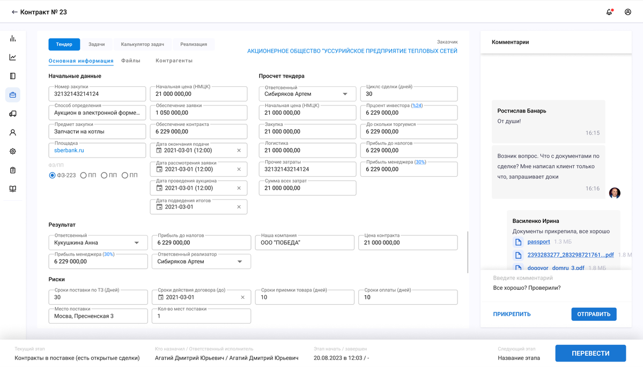Expand Ответственный dropdown showing Кукушкина Анна
This screenshot has height=367, width=643.
tap(137, 243)
